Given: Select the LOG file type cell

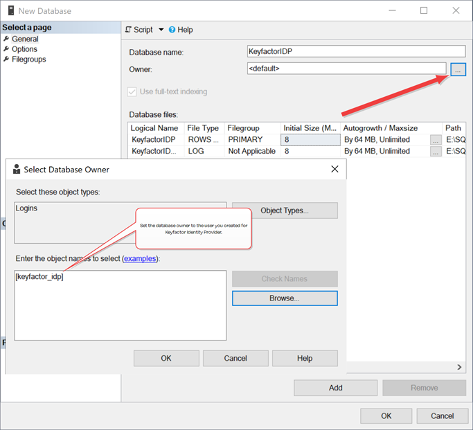Looking at the screenshot, I should tap(204, 151).
